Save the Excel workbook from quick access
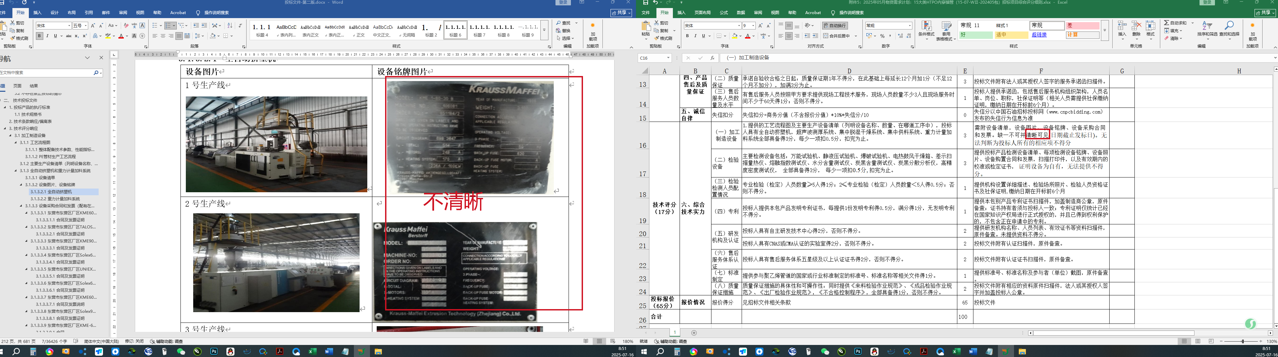 tap(645, 2)
